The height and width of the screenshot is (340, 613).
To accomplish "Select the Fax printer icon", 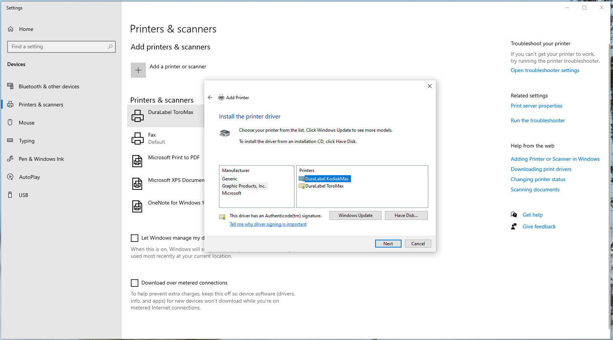I will [x=137, y=138].
